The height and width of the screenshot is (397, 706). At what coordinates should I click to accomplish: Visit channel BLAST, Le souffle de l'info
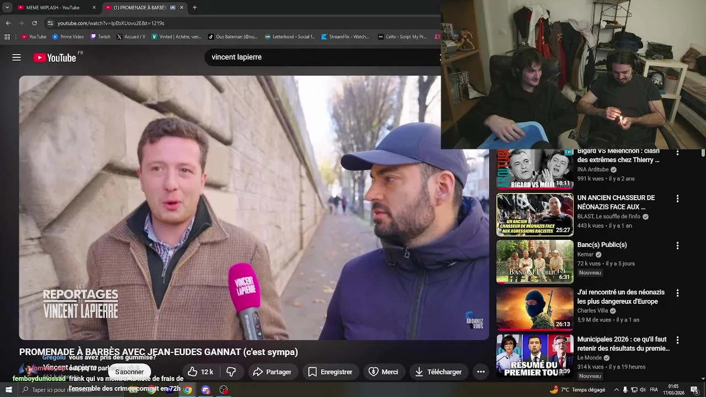(x=609, y=217)
